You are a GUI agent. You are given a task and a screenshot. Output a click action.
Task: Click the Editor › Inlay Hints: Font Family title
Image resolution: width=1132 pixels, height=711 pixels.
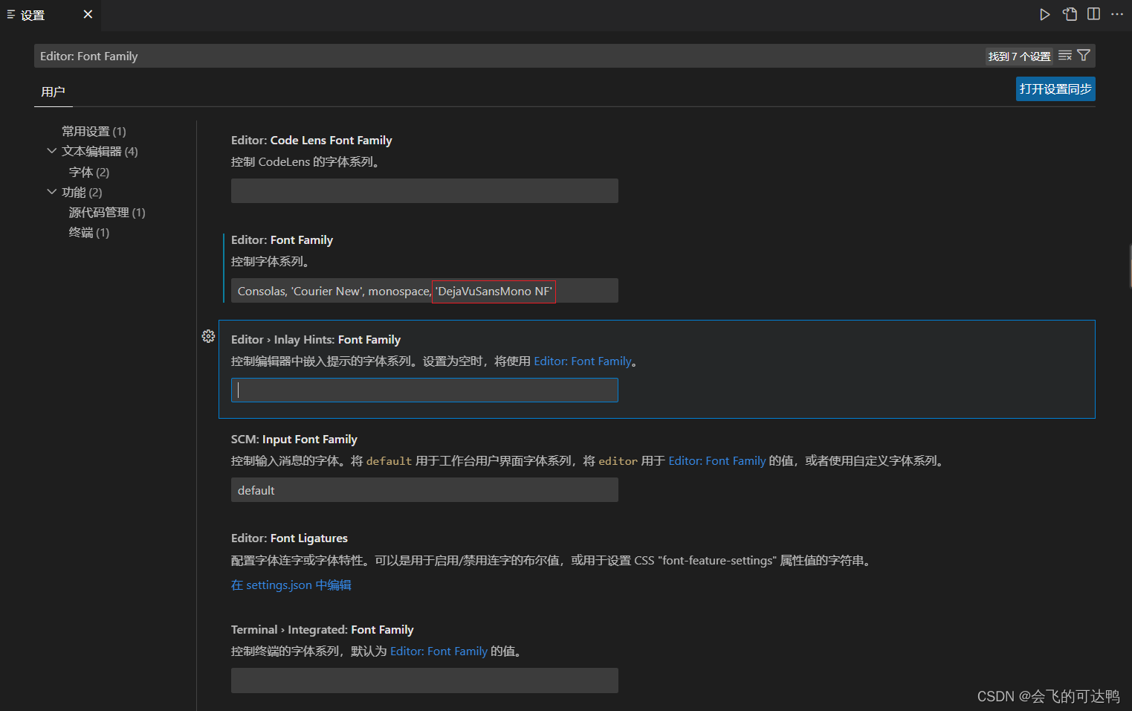[x=316, y=340]
